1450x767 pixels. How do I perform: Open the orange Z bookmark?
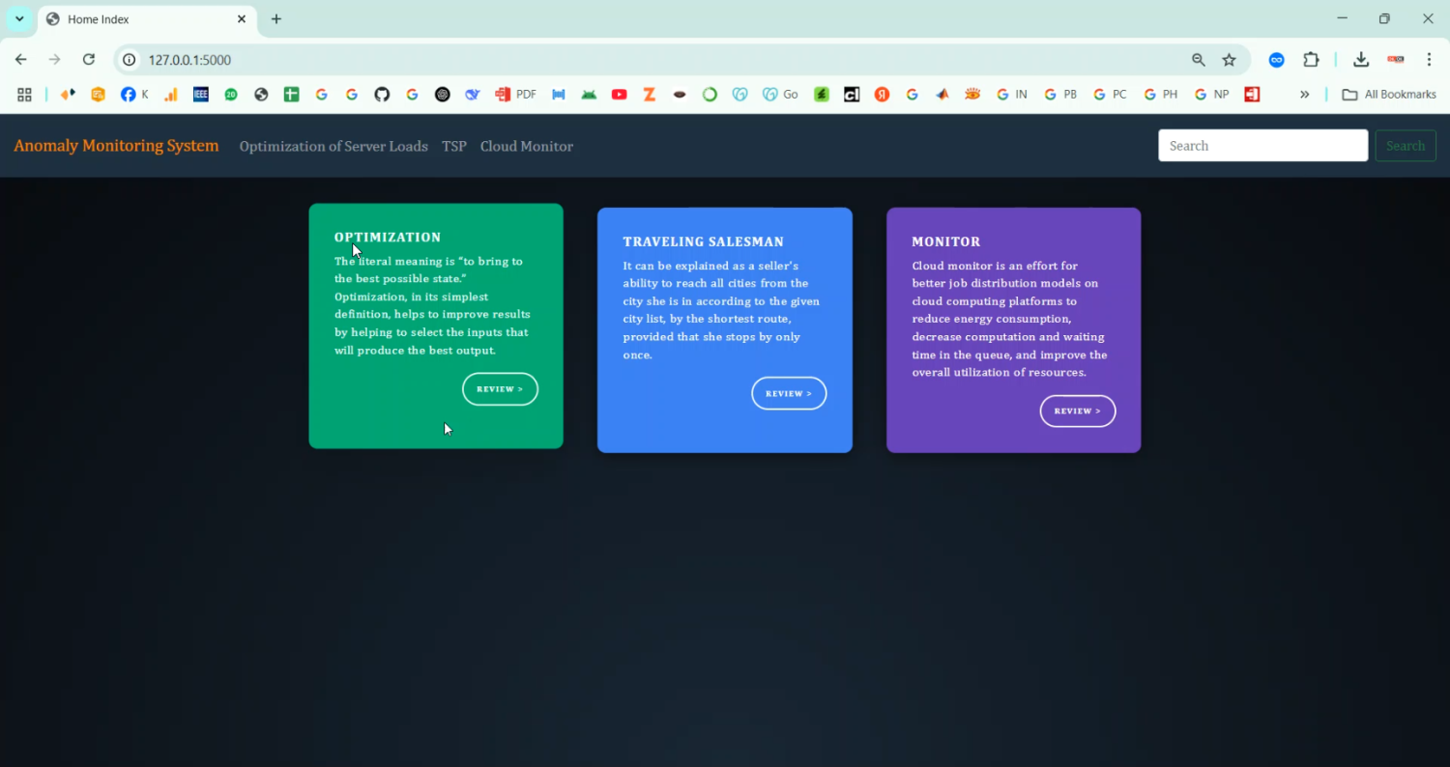(650, 95)
